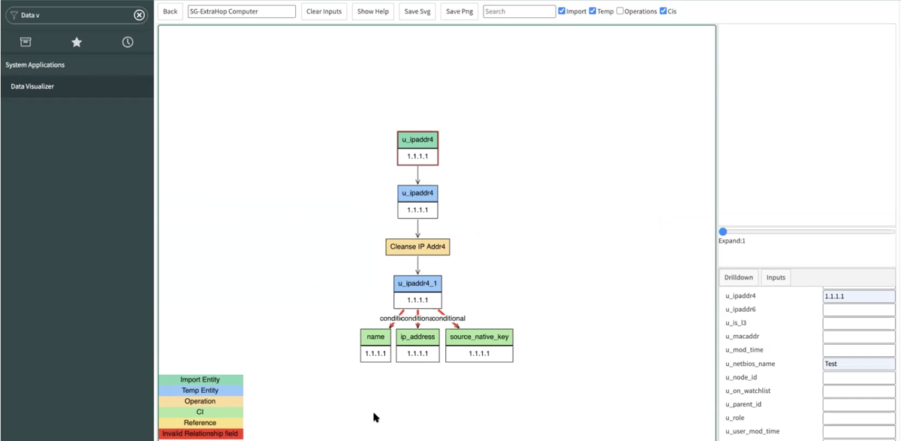Click the u_netbios_name input field
This screenshot has height=441, width=901.
[859, 364]
